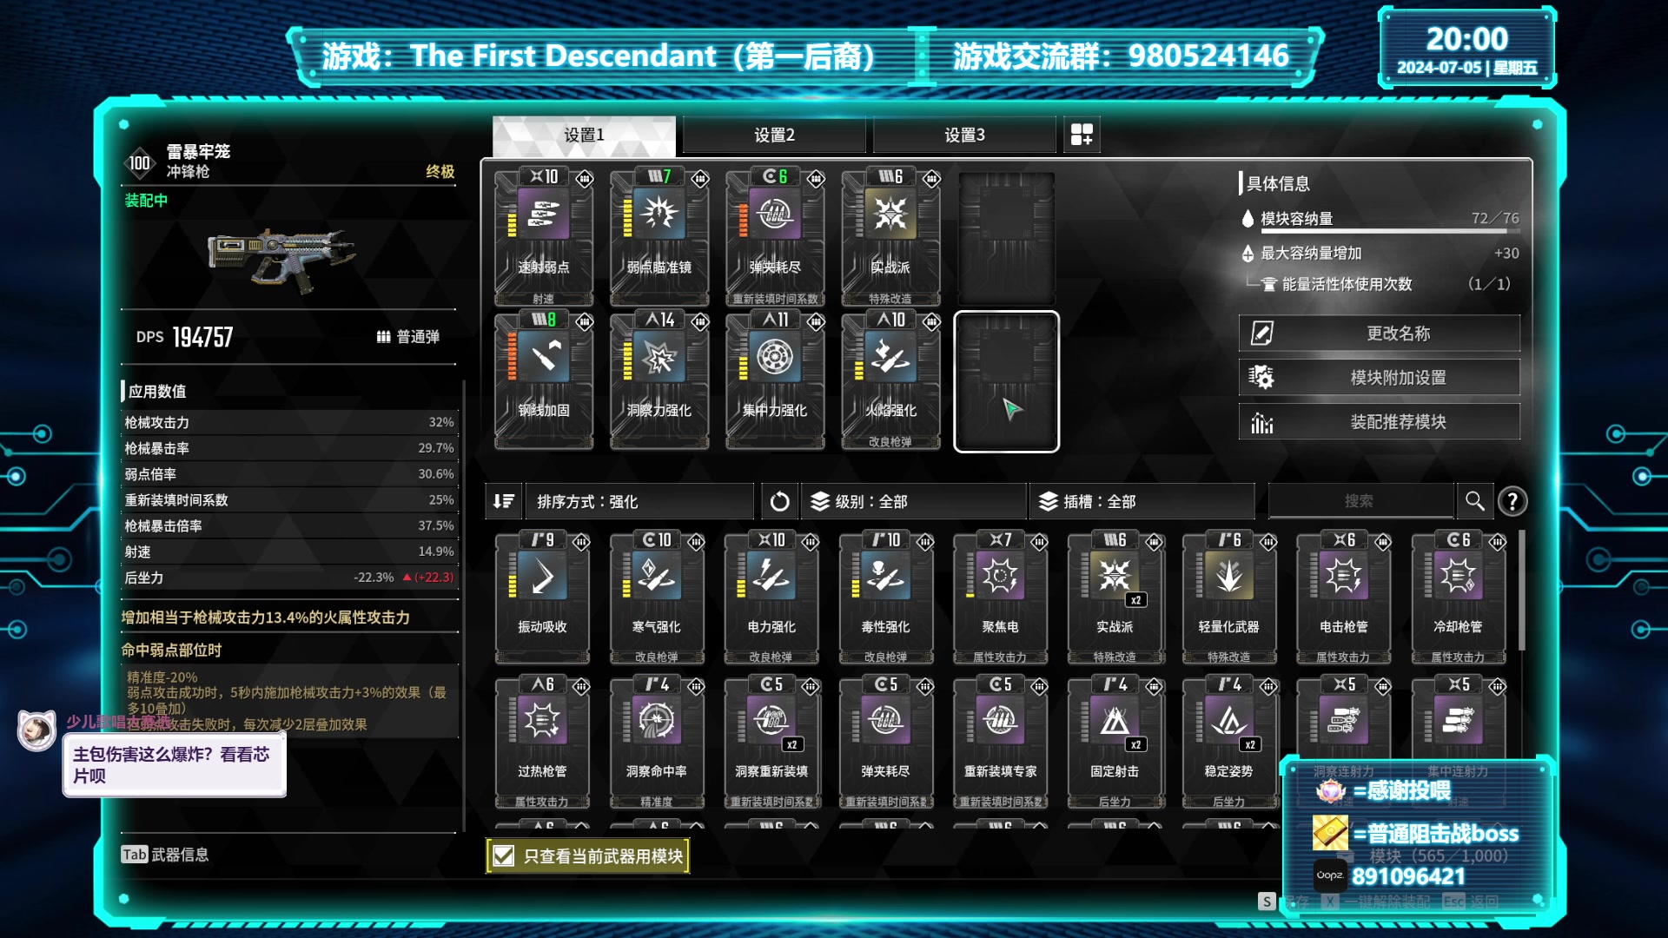
Task: Click the 普通弹 ammo type label
Action: [x=408, y=337]
